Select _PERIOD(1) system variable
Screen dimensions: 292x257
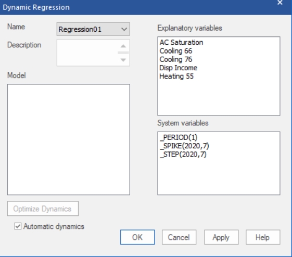[179, 137]
